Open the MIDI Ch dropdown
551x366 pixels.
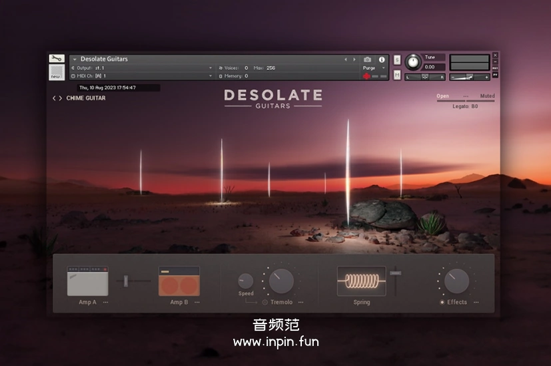(x=143, y=76)
